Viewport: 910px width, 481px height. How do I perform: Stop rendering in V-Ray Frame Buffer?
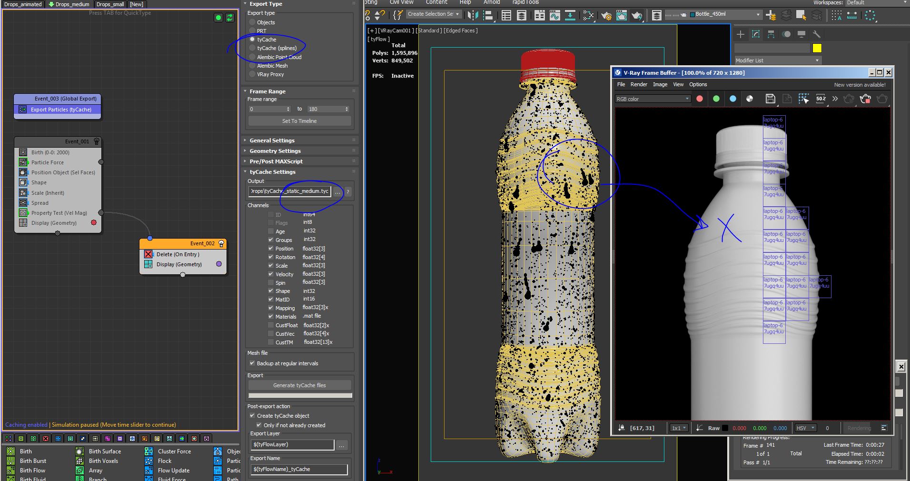tap(865, 99)
